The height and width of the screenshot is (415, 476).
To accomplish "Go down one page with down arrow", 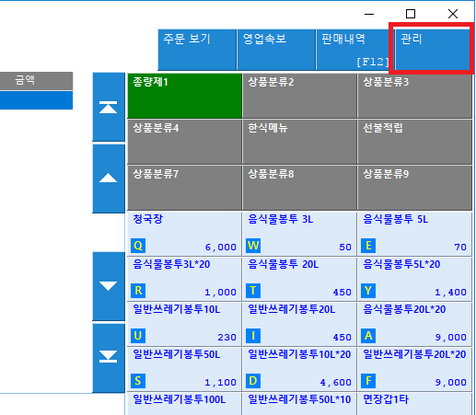I will (109, 286).
